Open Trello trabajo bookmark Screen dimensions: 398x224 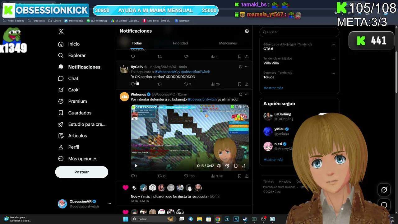point(74,21)
